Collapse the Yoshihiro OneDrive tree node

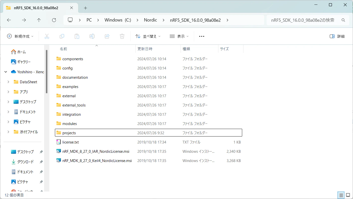(6, 72)
